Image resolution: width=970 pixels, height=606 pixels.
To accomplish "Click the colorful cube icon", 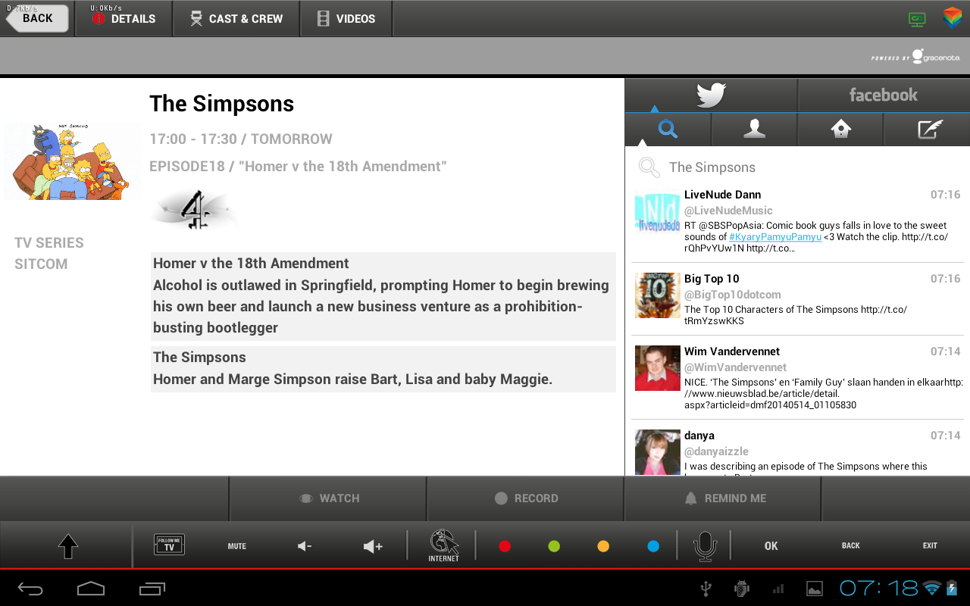I will pos(952,19).
